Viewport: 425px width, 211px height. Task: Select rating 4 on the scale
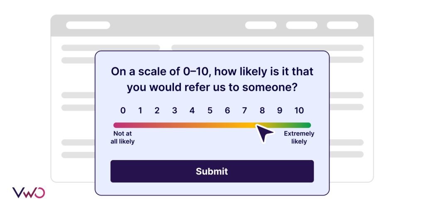[x=192, y=111]
